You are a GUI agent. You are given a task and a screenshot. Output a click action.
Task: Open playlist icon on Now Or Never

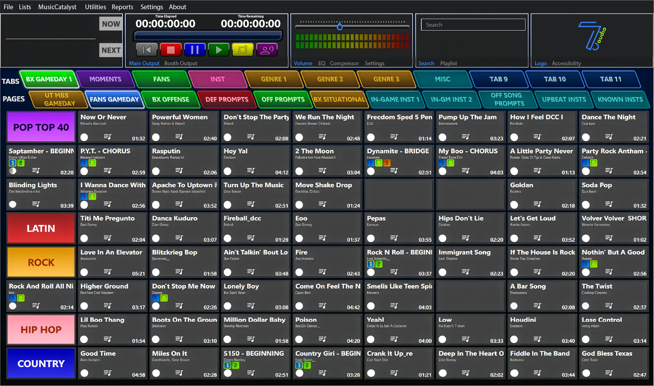click(x=108, y=137)
